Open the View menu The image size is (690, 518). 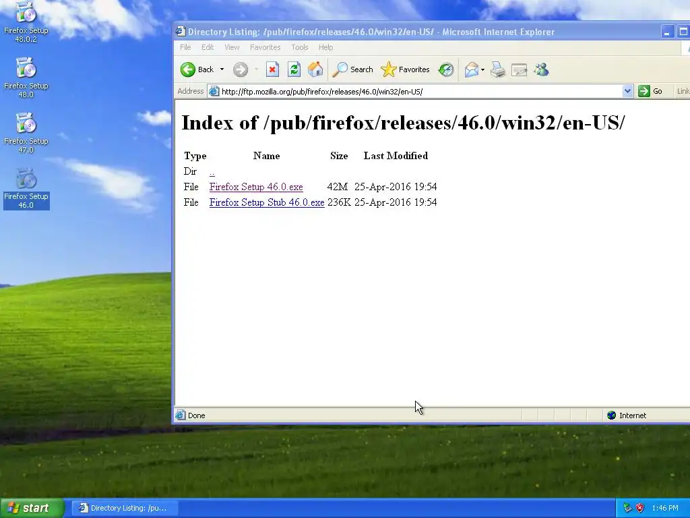(x=232, y=47)
